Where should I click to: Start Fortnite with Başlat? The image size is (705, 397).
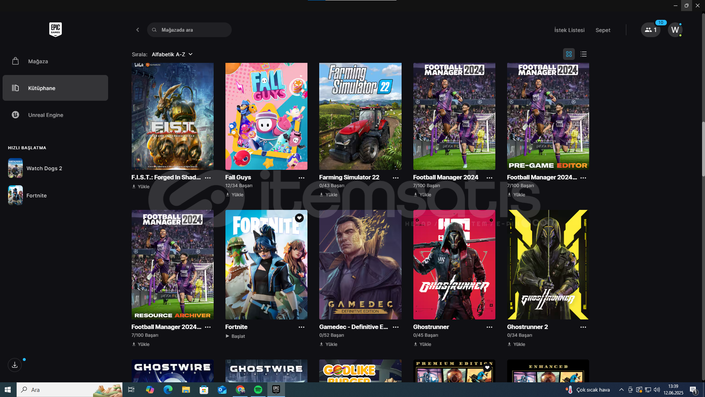235,336
